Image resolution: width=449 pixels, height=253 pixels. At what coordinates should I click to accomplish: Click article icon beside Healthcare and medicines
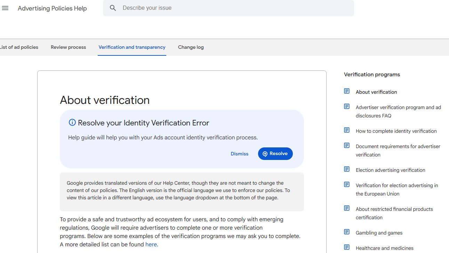click(x=347, y=247)
